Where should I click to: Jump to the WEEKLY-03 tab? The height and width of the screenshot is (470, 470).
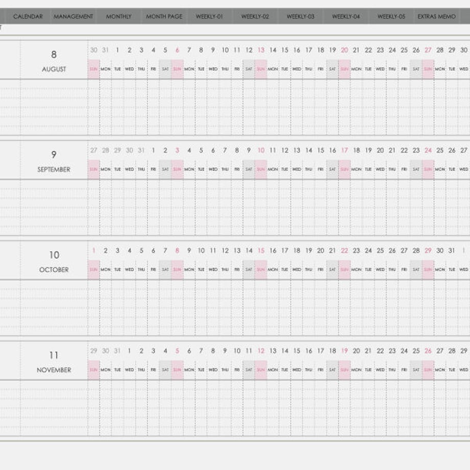point(300,16)
